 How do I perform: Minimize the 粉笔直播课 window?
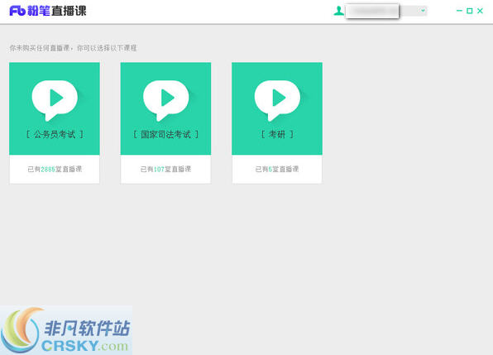pyautogui.click(x=459, y=11)
